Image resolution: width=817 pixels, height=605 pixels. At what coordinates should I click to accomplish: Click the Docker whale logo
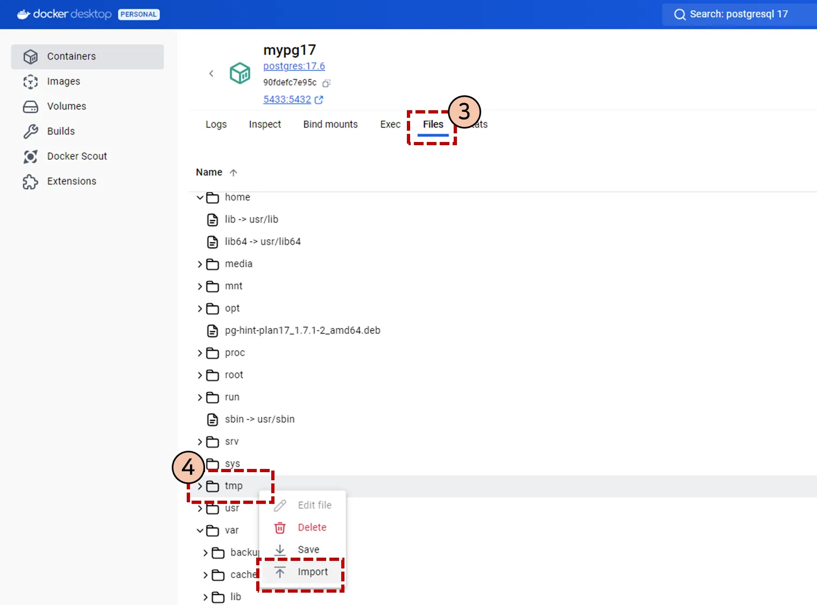click(x=23, y=14)
